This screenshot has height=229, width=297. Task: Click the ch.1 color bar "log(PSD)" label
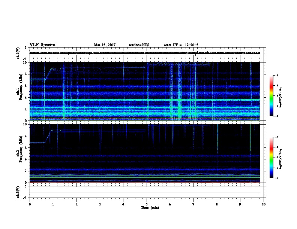[x=280, y=98]
